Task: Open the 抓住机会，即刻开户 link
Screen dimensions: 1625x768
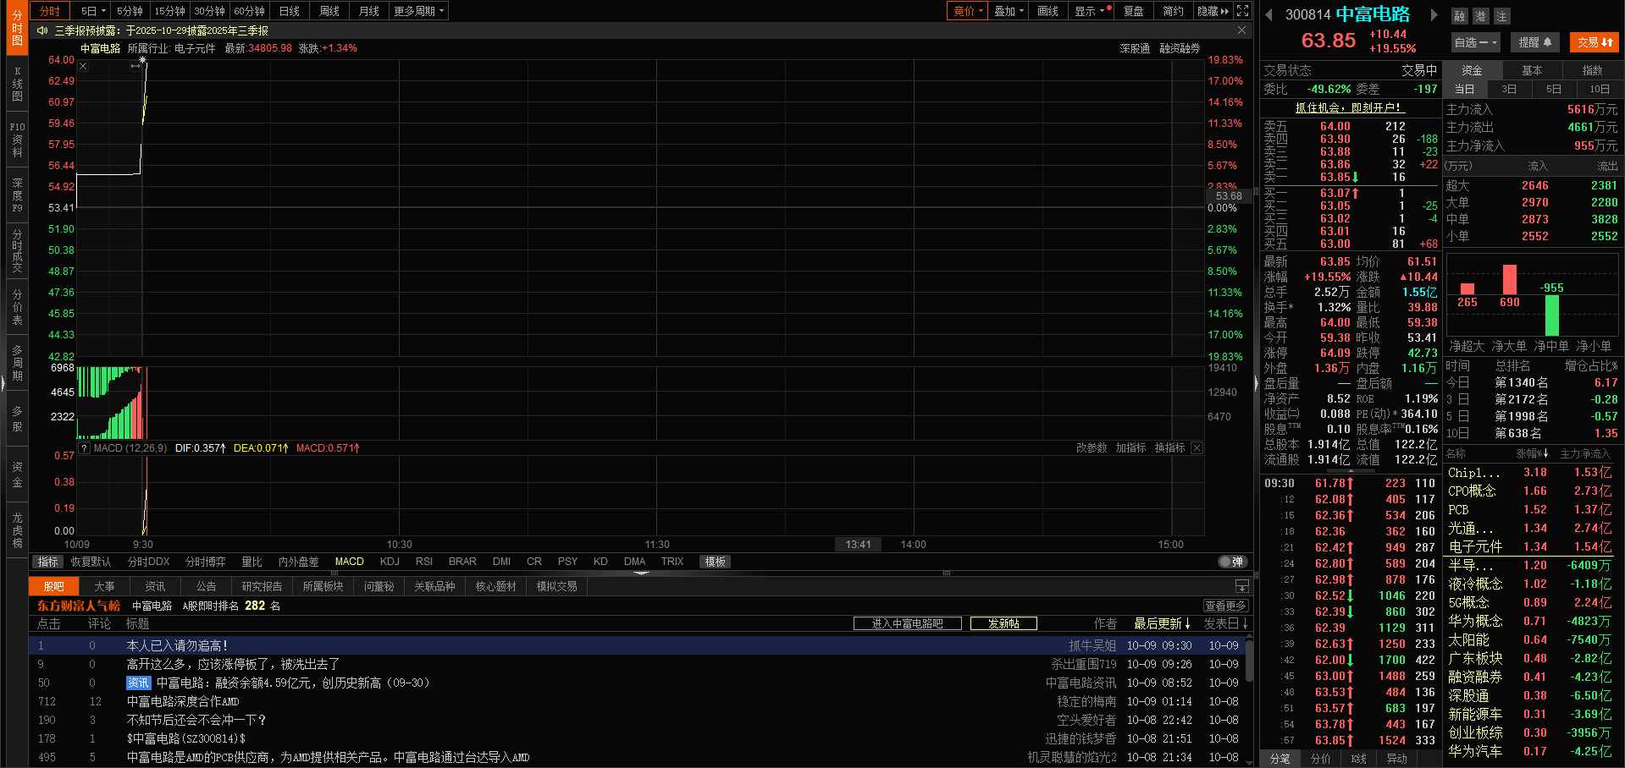Action: (x=1350, y=107)
